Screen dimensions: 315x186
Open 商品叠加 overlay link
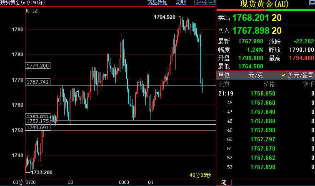tap(157, 3)
